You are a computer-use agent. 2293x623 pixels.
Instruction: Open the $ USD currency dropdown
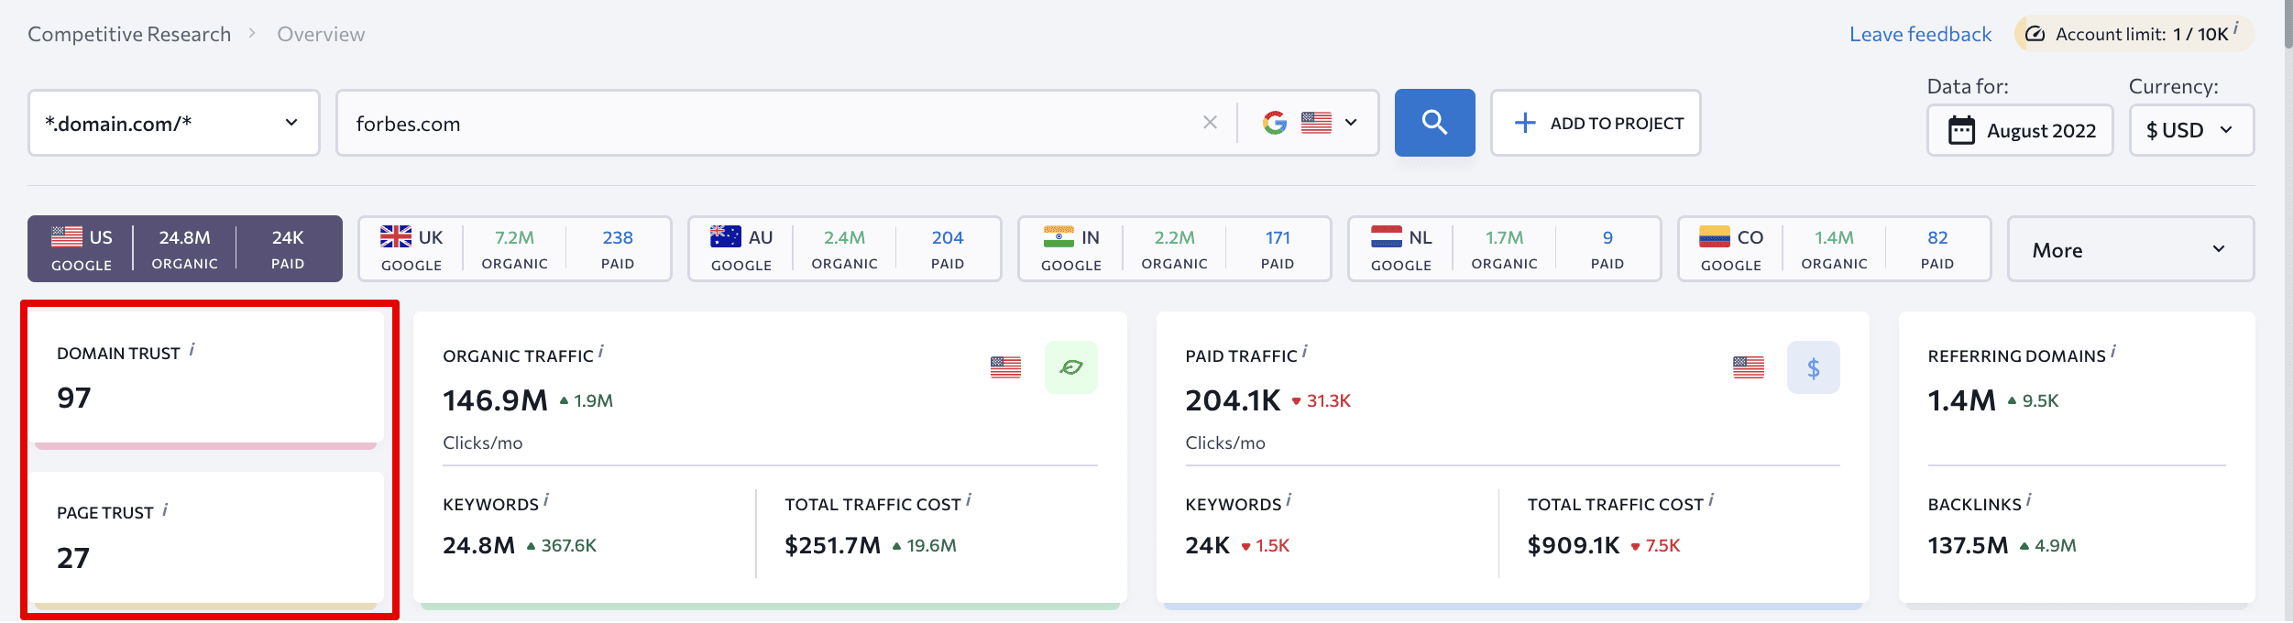click(x=2191, y=130)
